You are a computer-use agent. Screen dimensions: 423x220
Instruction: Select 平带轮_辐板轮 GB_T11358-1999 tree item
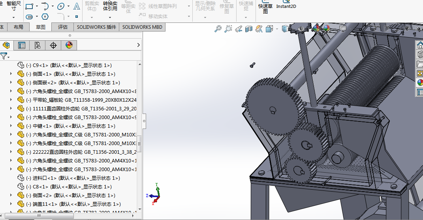coord(77,100)
